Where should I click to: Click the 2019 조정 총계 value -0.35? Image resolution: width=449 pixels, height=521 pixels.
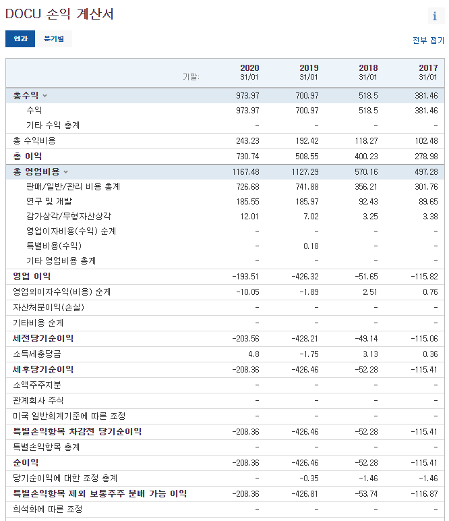tap(309, 478)
